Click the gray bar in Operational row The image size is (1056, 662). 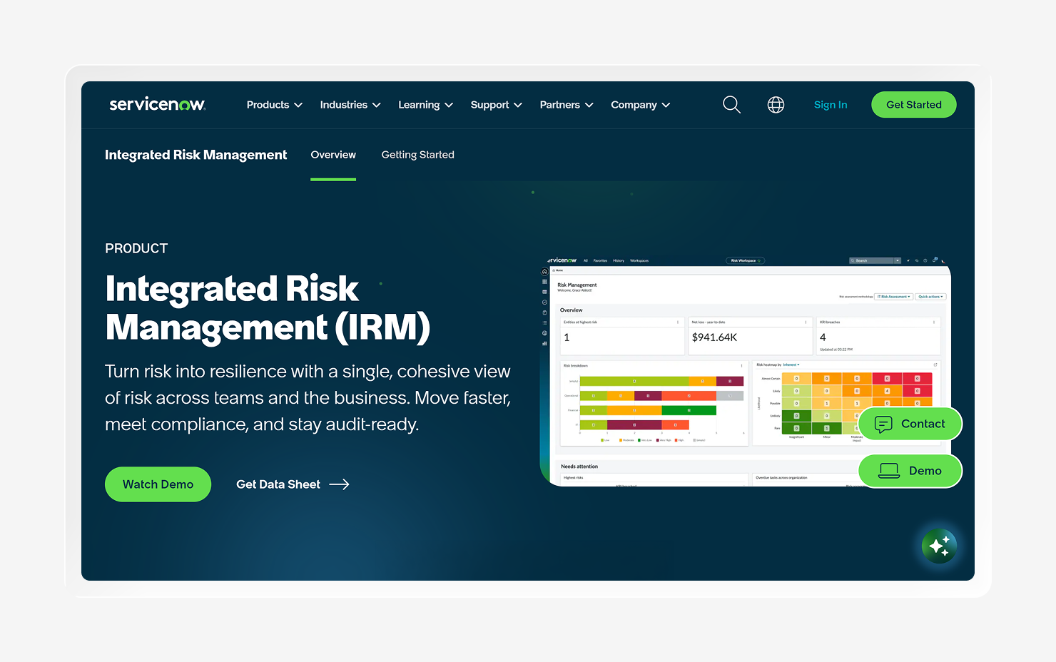click(730, 395)
